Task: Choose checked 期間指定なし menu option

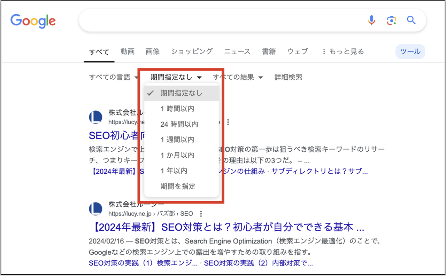Action: click(x=182, y=93)
